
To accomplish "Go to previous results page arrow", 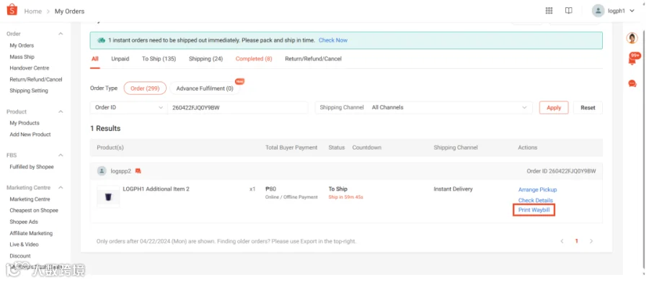I will (562, 241).
